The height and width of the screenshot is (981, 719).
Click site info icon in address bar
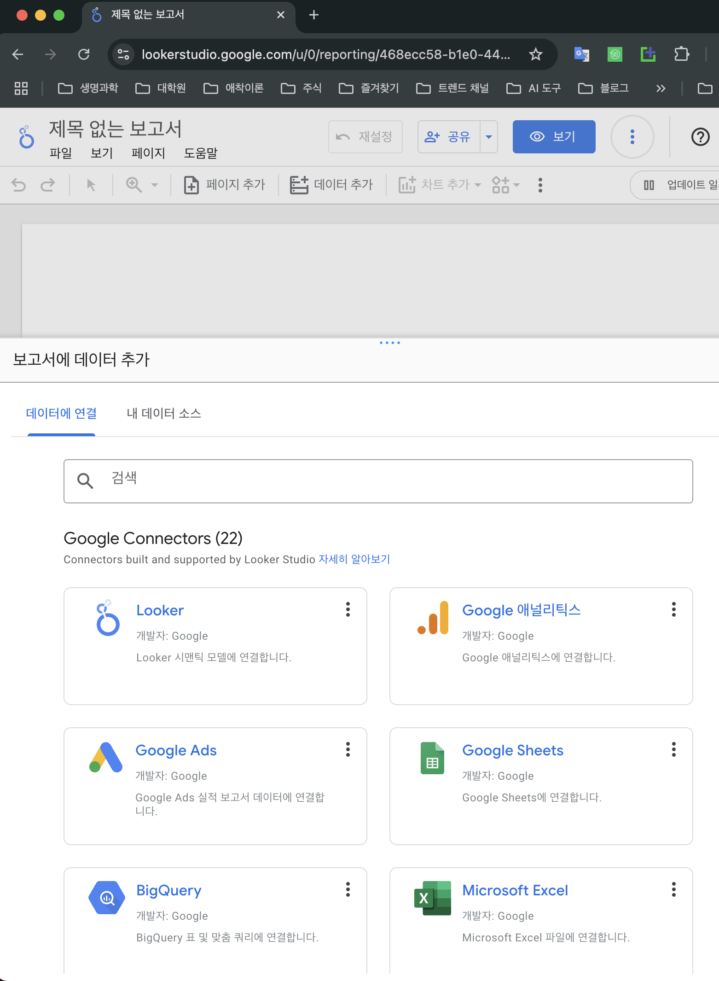[123, 54]
